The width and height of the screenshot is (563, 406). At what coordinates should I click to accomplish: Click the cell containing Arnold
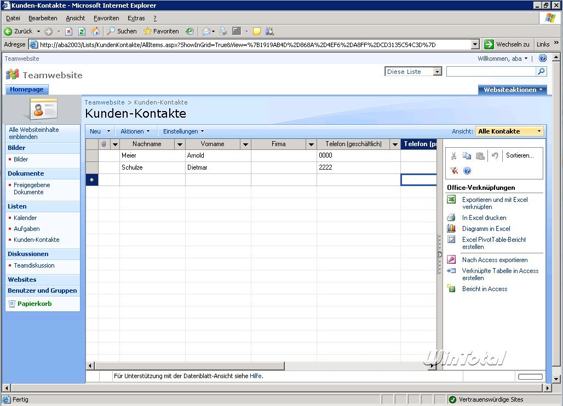218,155
